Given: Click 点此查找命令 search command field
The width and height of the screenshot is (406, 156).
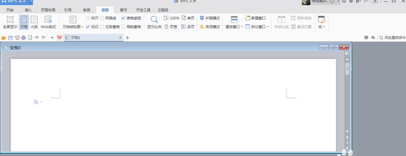Looking at the screenshot, I should 393,37.
